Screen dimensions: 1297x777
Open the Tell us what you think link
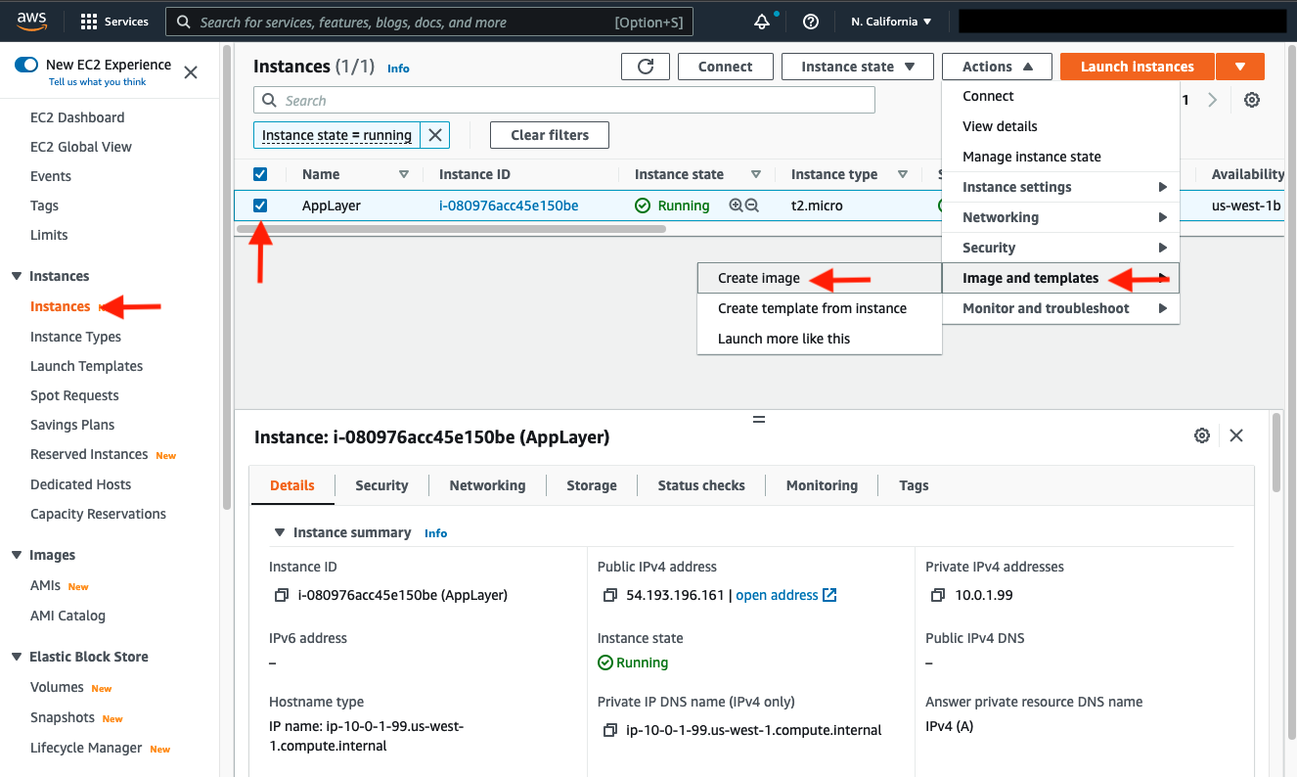(x=98, y=82)
